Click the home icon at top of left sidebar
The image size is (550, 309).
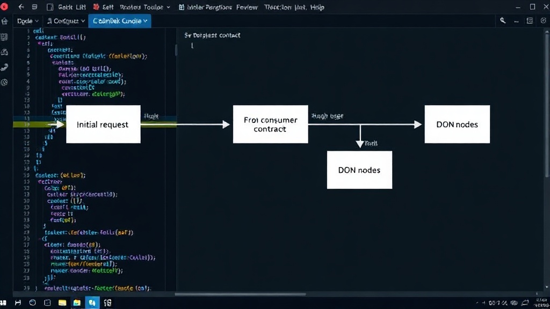pos(4,21)
